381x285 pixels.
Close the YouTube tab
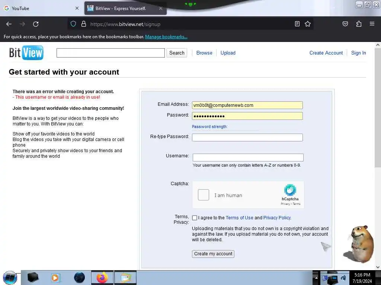coord(77,8)
